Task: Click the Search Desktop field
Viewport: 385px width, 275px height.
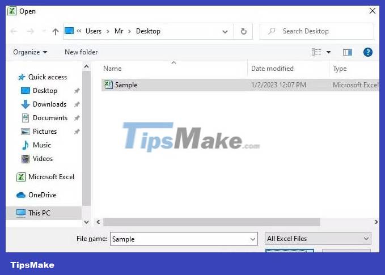Action: tap(317, 31)
